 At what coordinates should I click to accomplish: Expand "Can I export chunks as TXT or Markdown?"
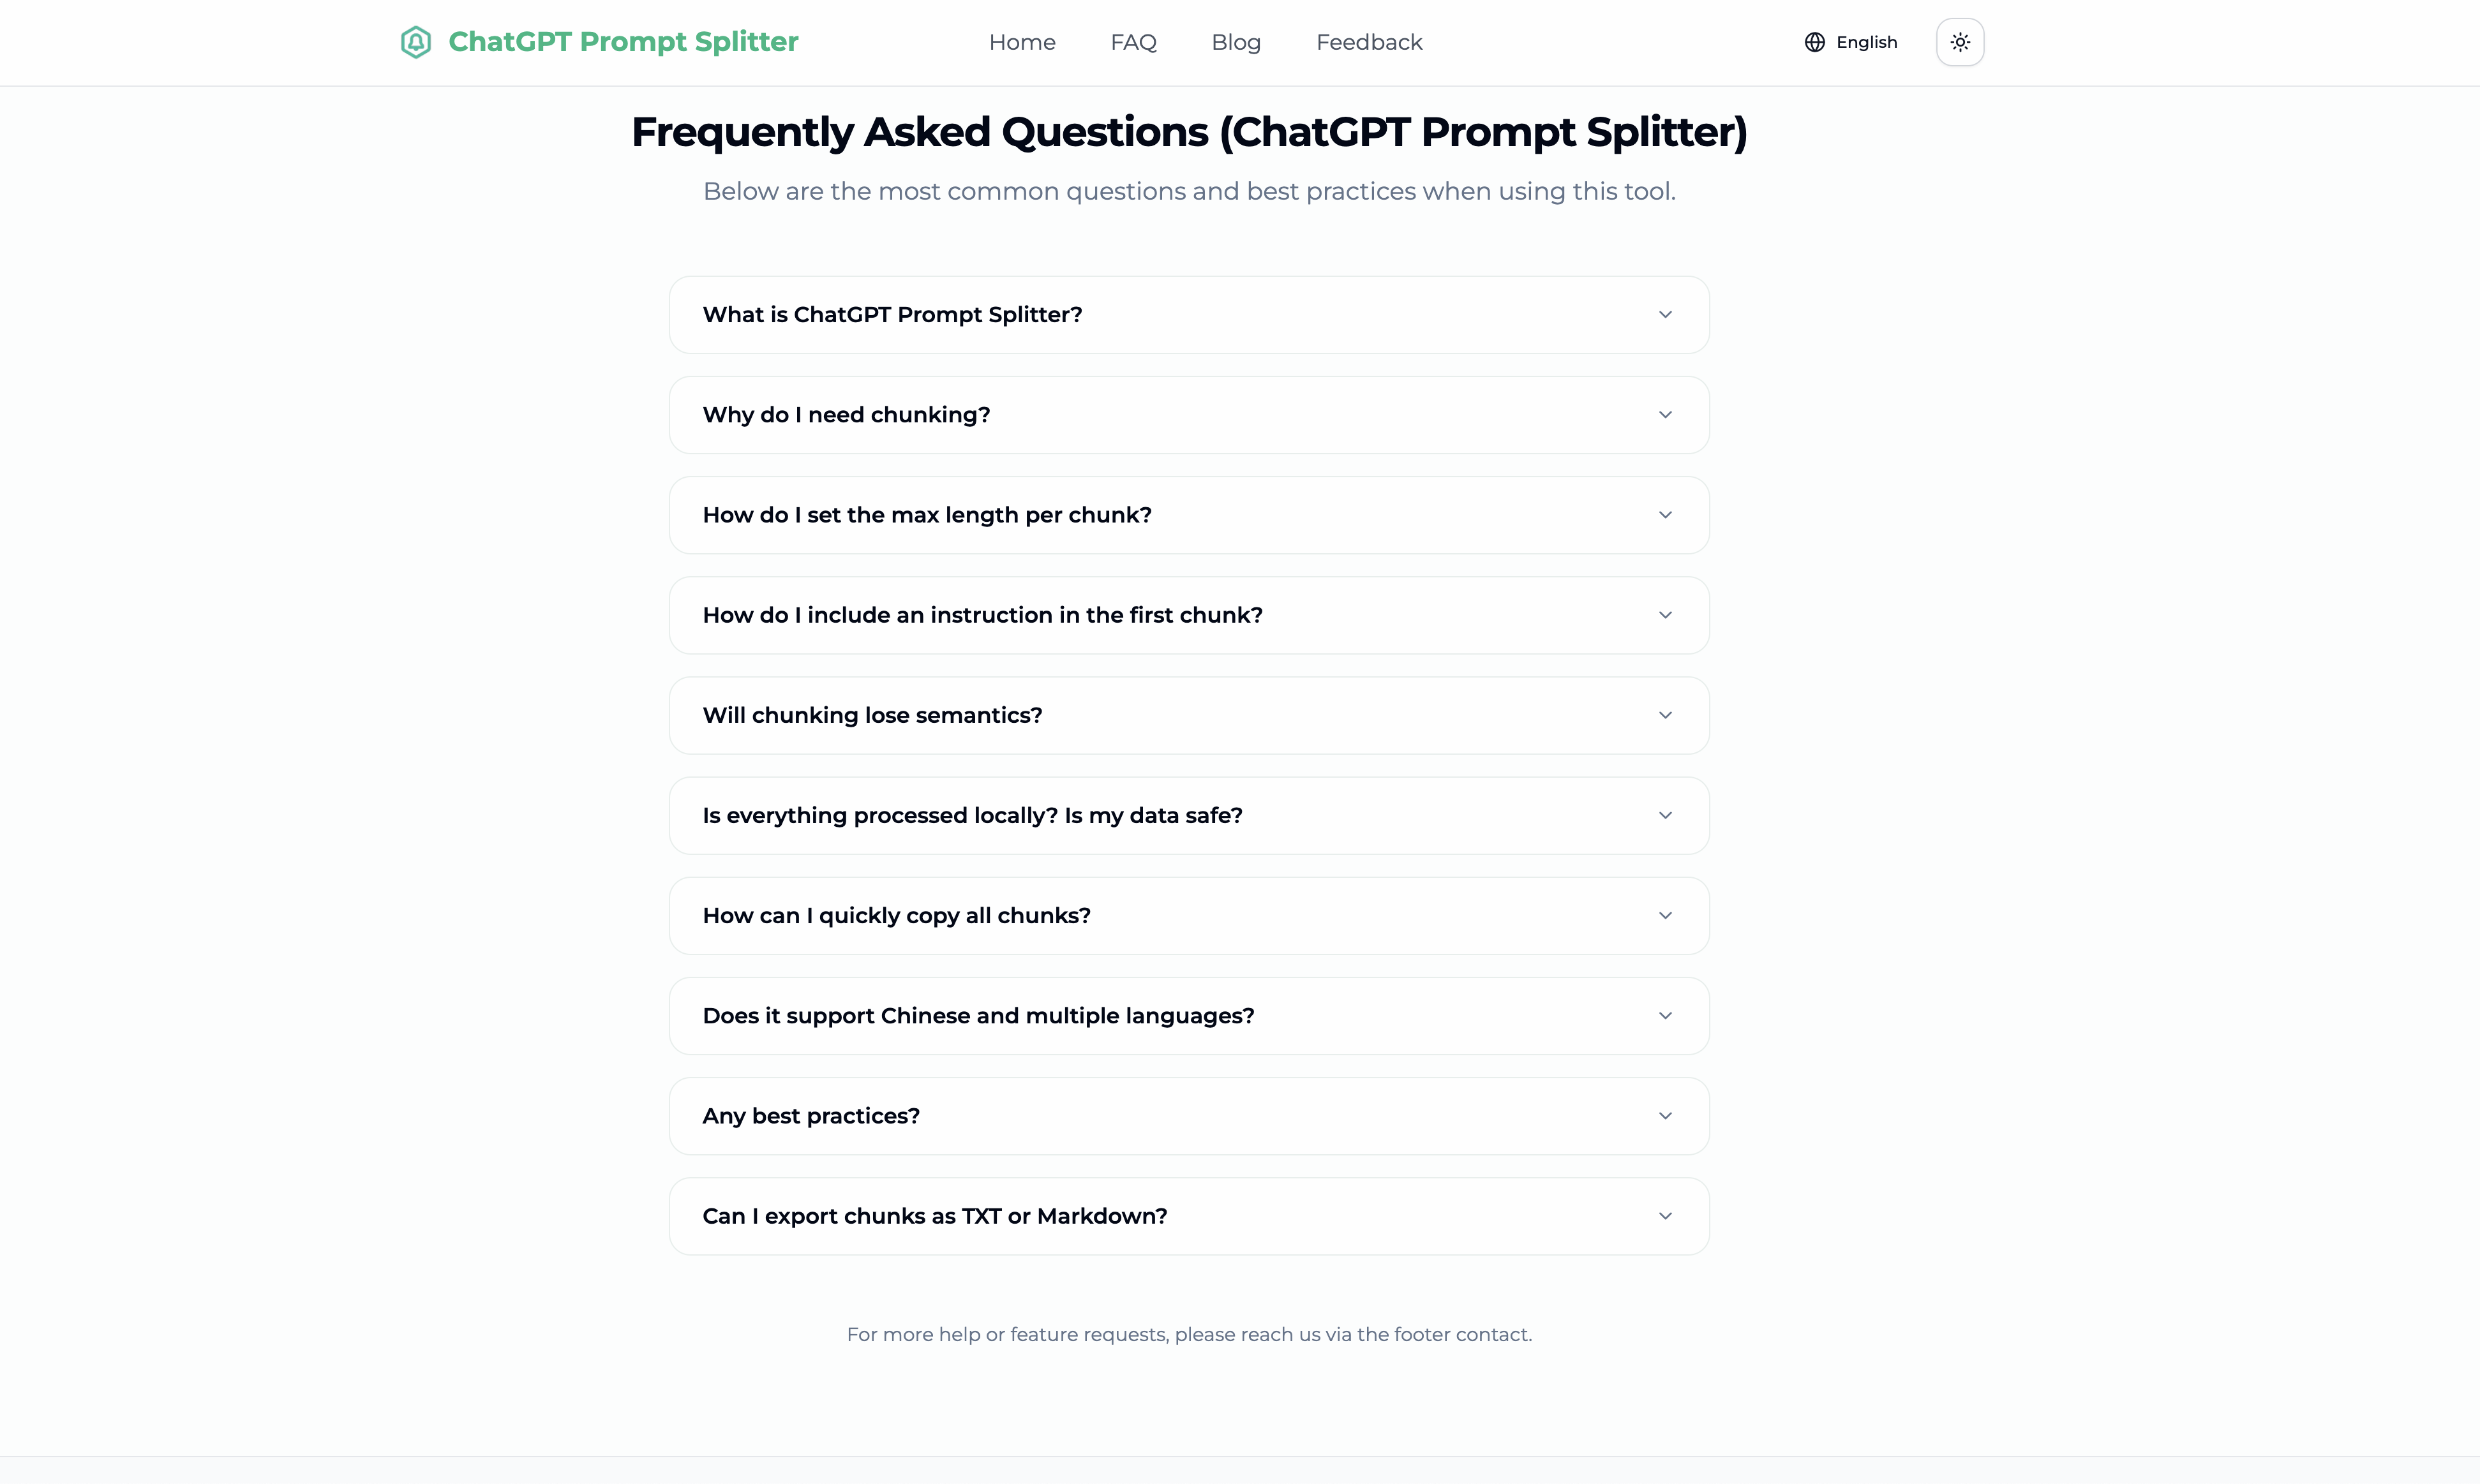(x=934, y=1216)
